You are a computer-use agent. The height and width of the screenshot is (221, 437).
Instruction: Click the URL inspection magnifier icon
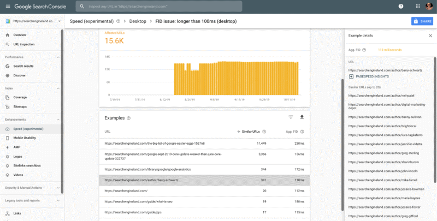[x=8, y=44]
